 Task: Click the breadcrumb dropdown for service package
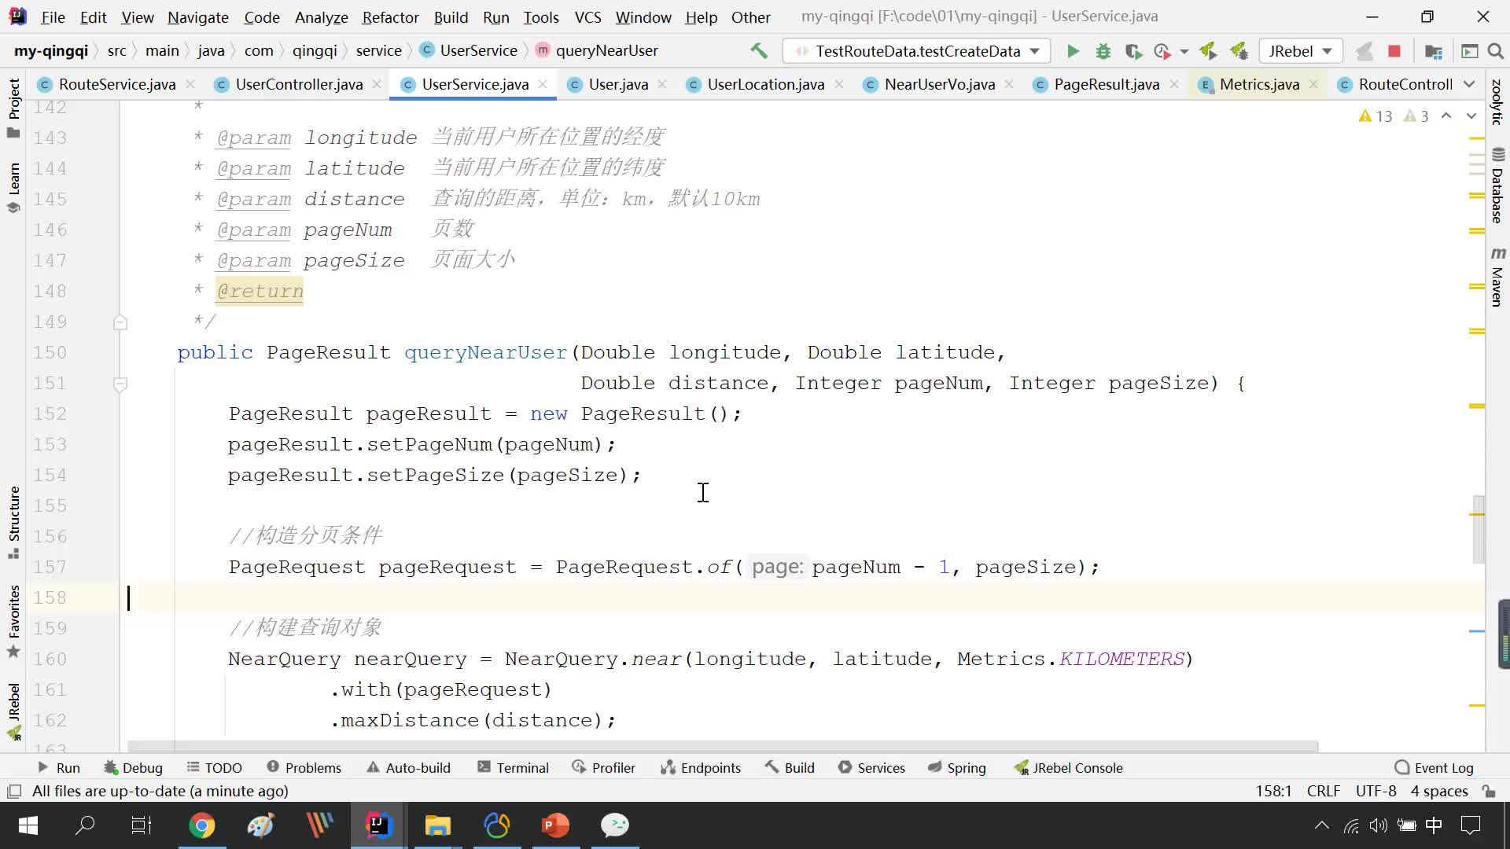pos(380,50)
